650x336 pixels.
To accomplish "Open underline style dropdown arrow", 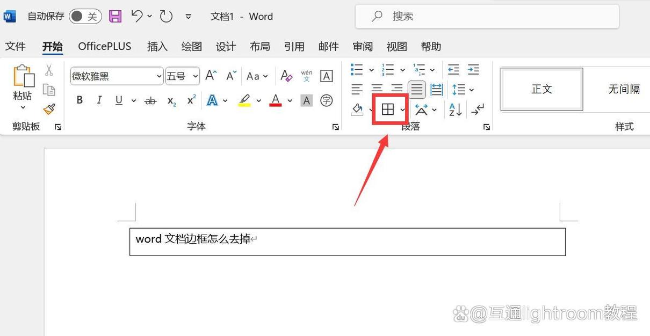I will tap(134, 100).
